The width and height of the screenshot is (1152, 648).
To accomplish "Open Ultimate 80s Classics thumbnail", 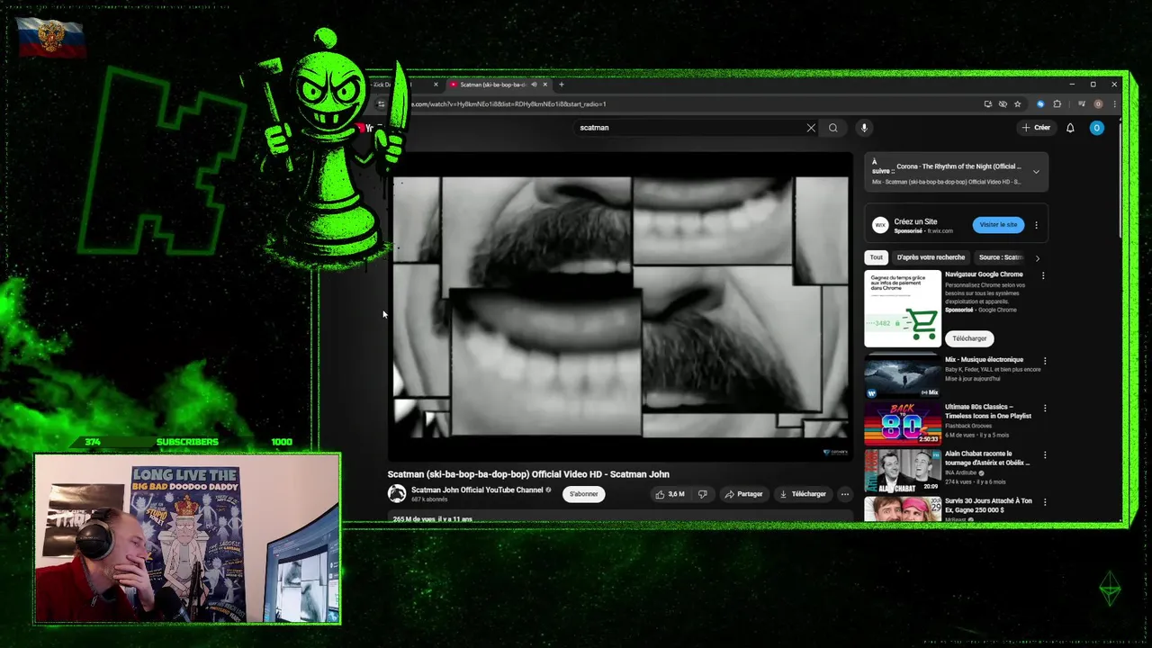I will (x=903, y=423).
